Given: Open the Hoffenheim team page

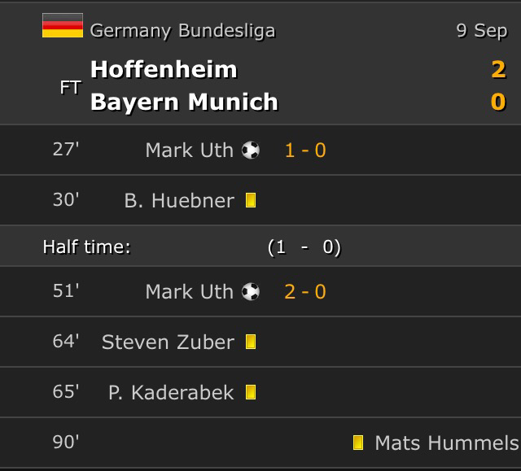Looking at the screenshot, I should (164, 70).
